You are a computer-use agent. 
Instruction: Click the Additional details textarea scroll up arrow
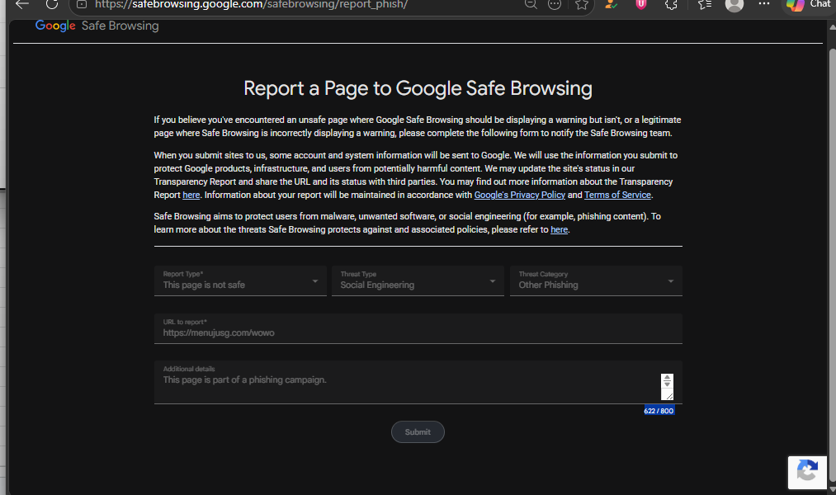pyautogui.click(x=667, y=378)
